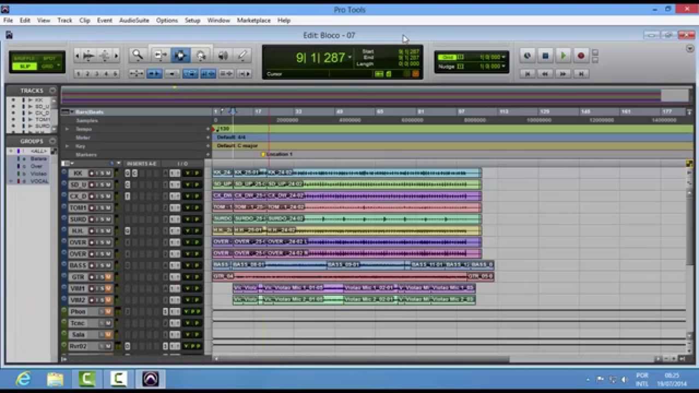699x393 pixels.
Task: Click the Stop transport button
Action: coord(545,56)
